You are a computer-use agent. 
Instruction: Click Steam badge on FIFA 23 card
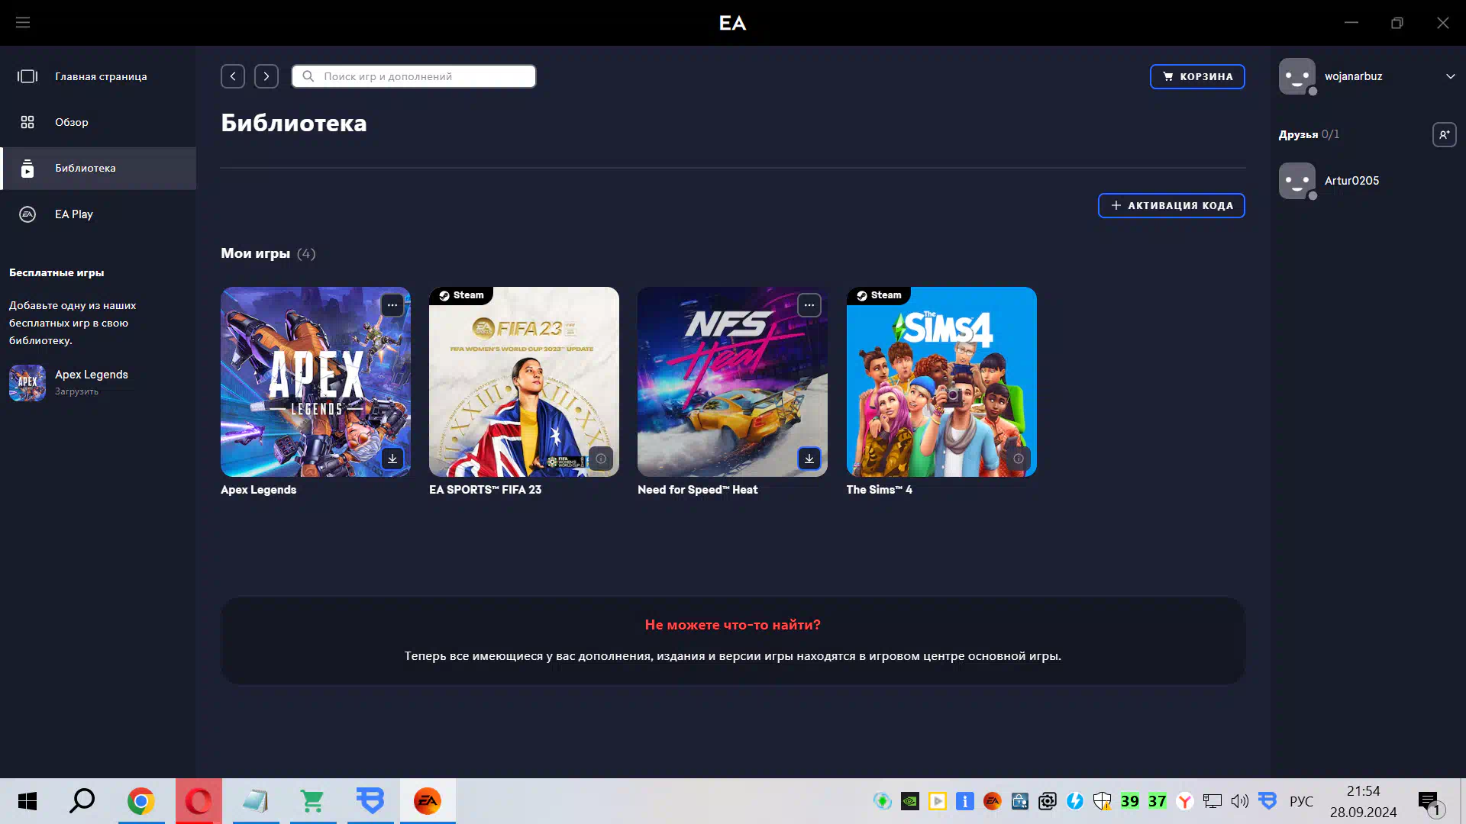[x=461, y=295]
